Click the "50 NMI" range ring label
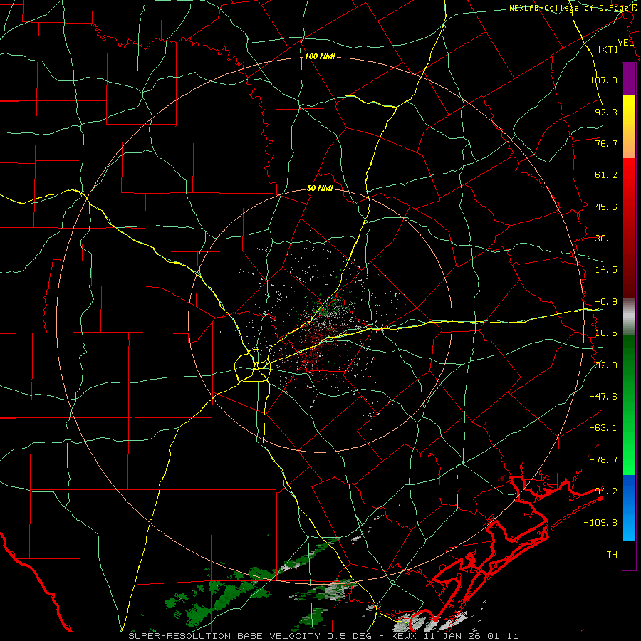This screenshot has height=641, width=641. tap(320, 189)
